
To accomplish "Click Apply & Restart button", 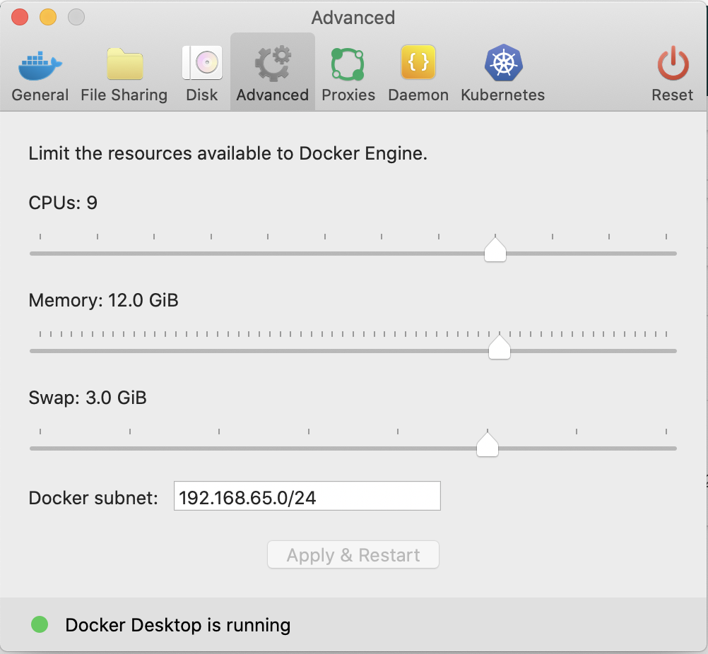I will click(353, 554).
